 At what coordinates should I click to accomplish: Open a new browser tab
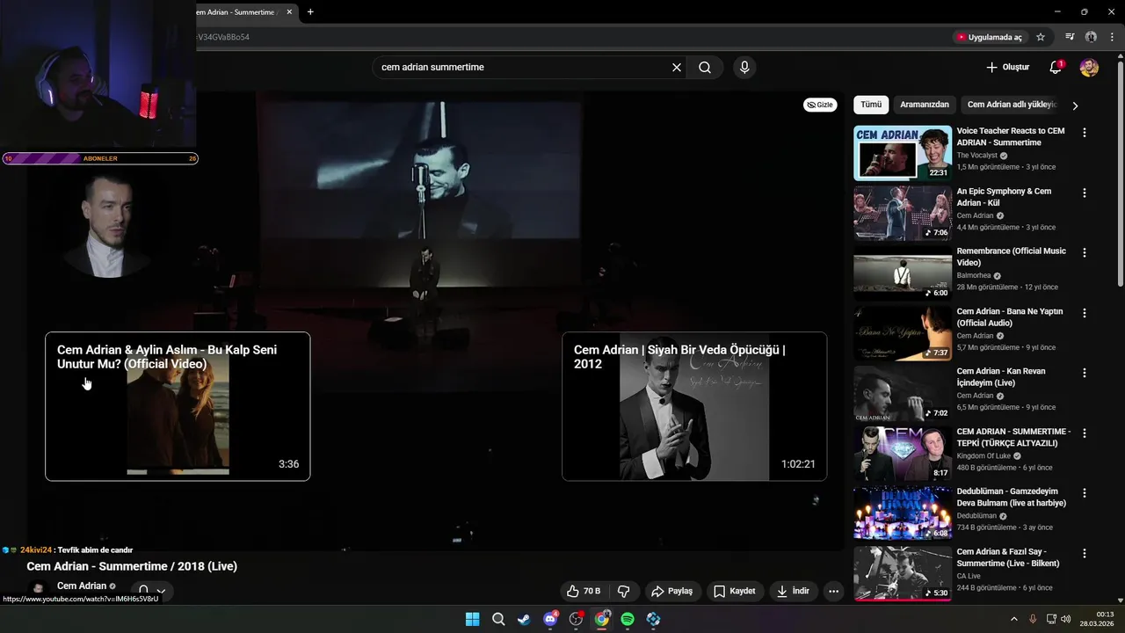(x=310, y=12)
